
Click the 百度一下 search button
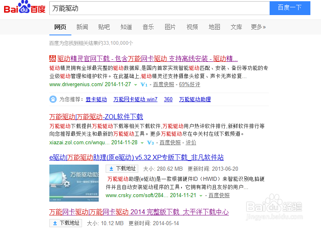point(290,8)
